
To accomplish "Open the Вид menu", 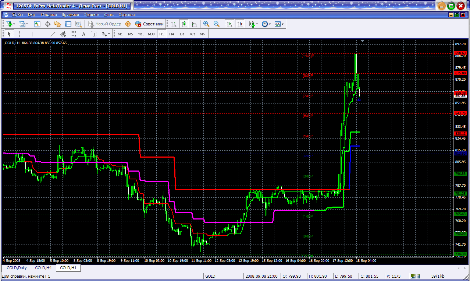I will point(32,15).
